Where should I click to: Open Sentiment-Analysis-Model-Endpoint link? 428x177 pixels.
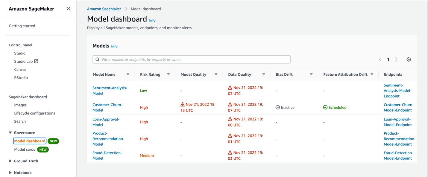point(398,91)
